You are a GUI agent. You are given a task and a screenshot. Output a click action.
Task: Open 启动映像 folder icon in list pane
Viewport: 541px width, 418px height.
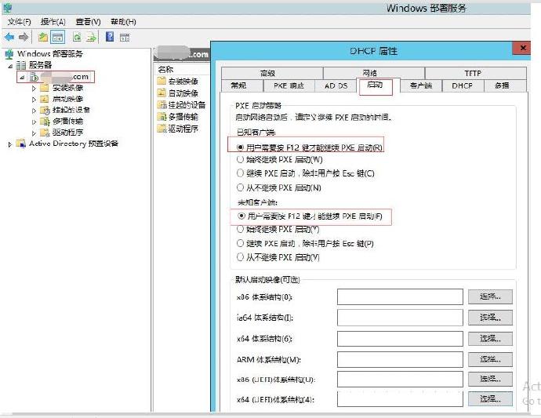(162, 93)
